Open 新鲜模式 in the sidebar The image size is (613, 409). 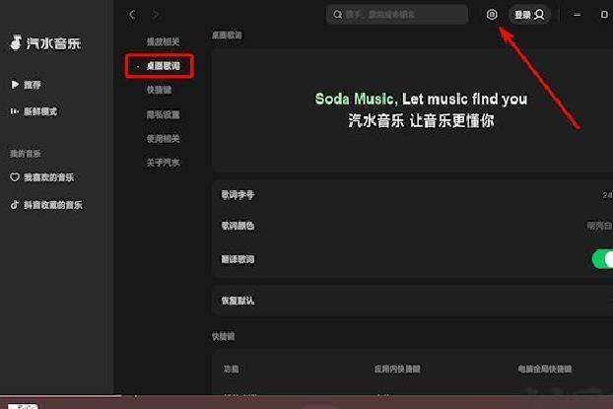pos(34,111)
